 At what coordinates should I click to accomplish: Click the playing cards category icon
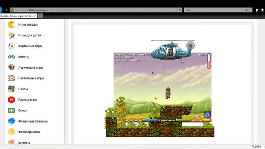pos(11,46)
